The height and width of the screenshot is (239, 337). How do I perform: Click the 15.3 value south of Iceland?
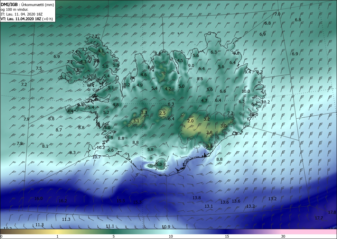(x=137, y=202)
